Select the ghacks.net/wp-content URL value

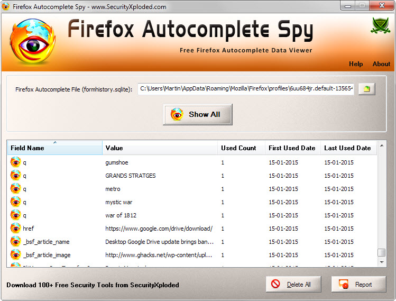click(159, 255)
